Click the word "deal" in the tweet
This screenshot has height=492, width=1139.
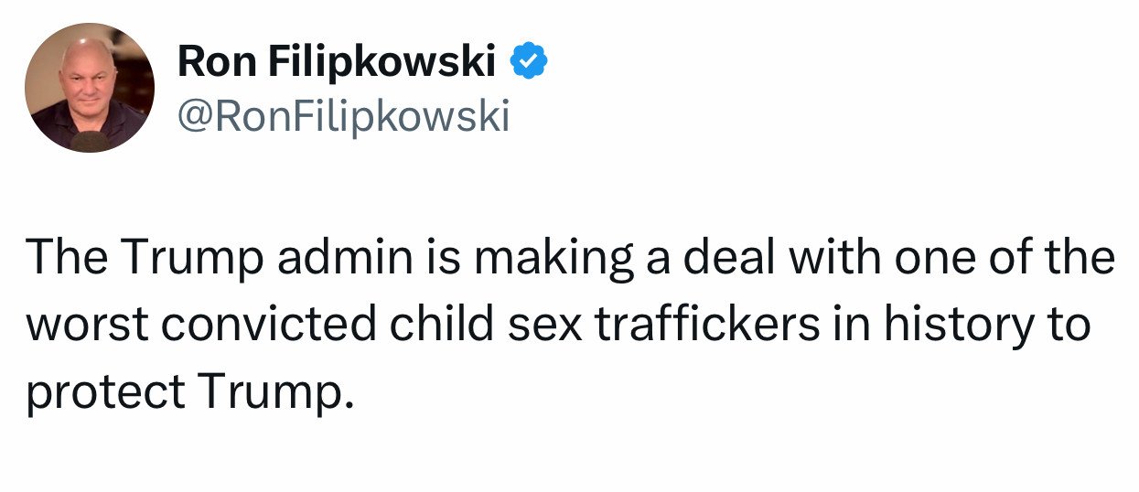(x=716, y=259)
